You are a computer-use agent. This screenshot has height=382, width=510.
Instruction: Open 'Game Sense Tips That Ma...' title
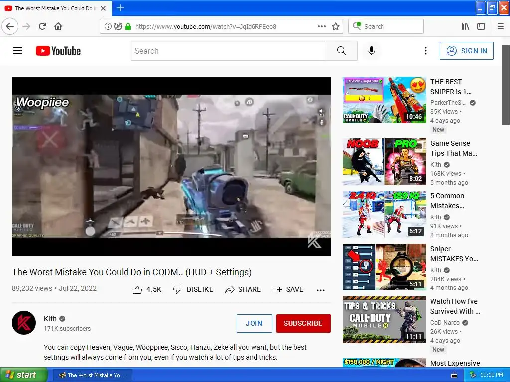(454, 148)
